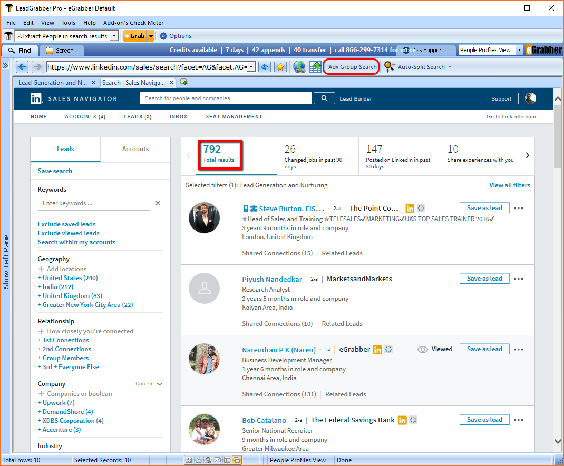This screenshot has width=564, height=466.
Task: Add '2nd Connections' relationship filter
Action: pos(65,349)
